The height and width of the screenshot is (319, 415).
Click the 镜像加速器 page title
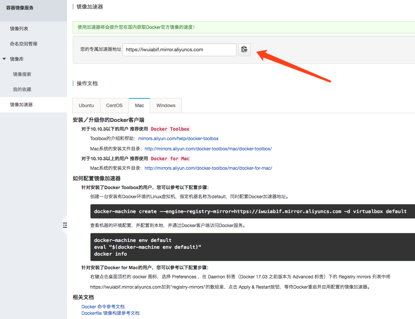click(90, 7)
